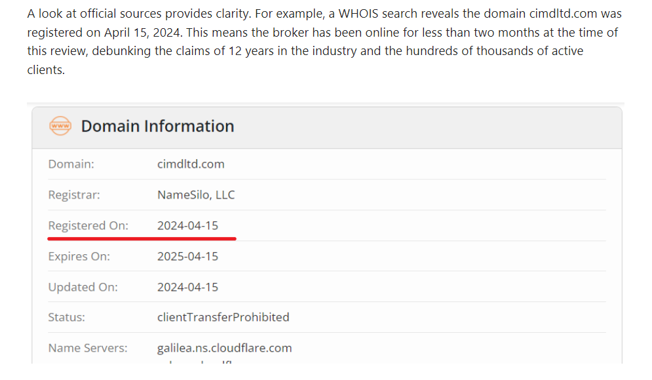Click the Registrar: field label
Image resolution: width=652 pixels, height=380 pixels.
[x=74, y=195]
